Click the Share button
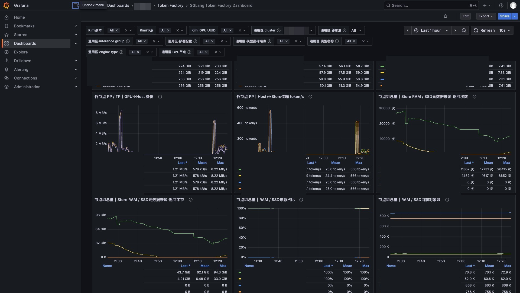The image size is (520, 293). pos(505,16)
